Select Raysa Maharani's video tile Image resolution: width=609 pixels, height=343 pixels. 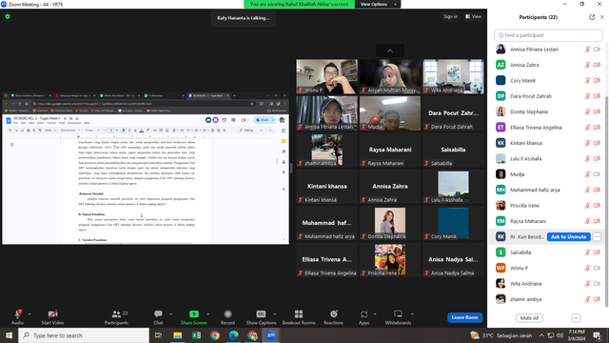tap(390, 150)
